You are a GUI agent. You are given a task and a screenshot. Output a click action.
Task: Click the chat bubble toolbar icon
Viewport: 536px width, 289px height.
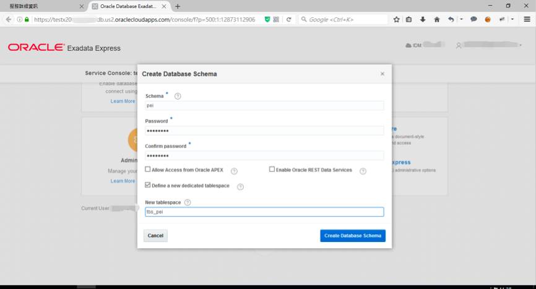pyautogui.click(x=473, y=19)
